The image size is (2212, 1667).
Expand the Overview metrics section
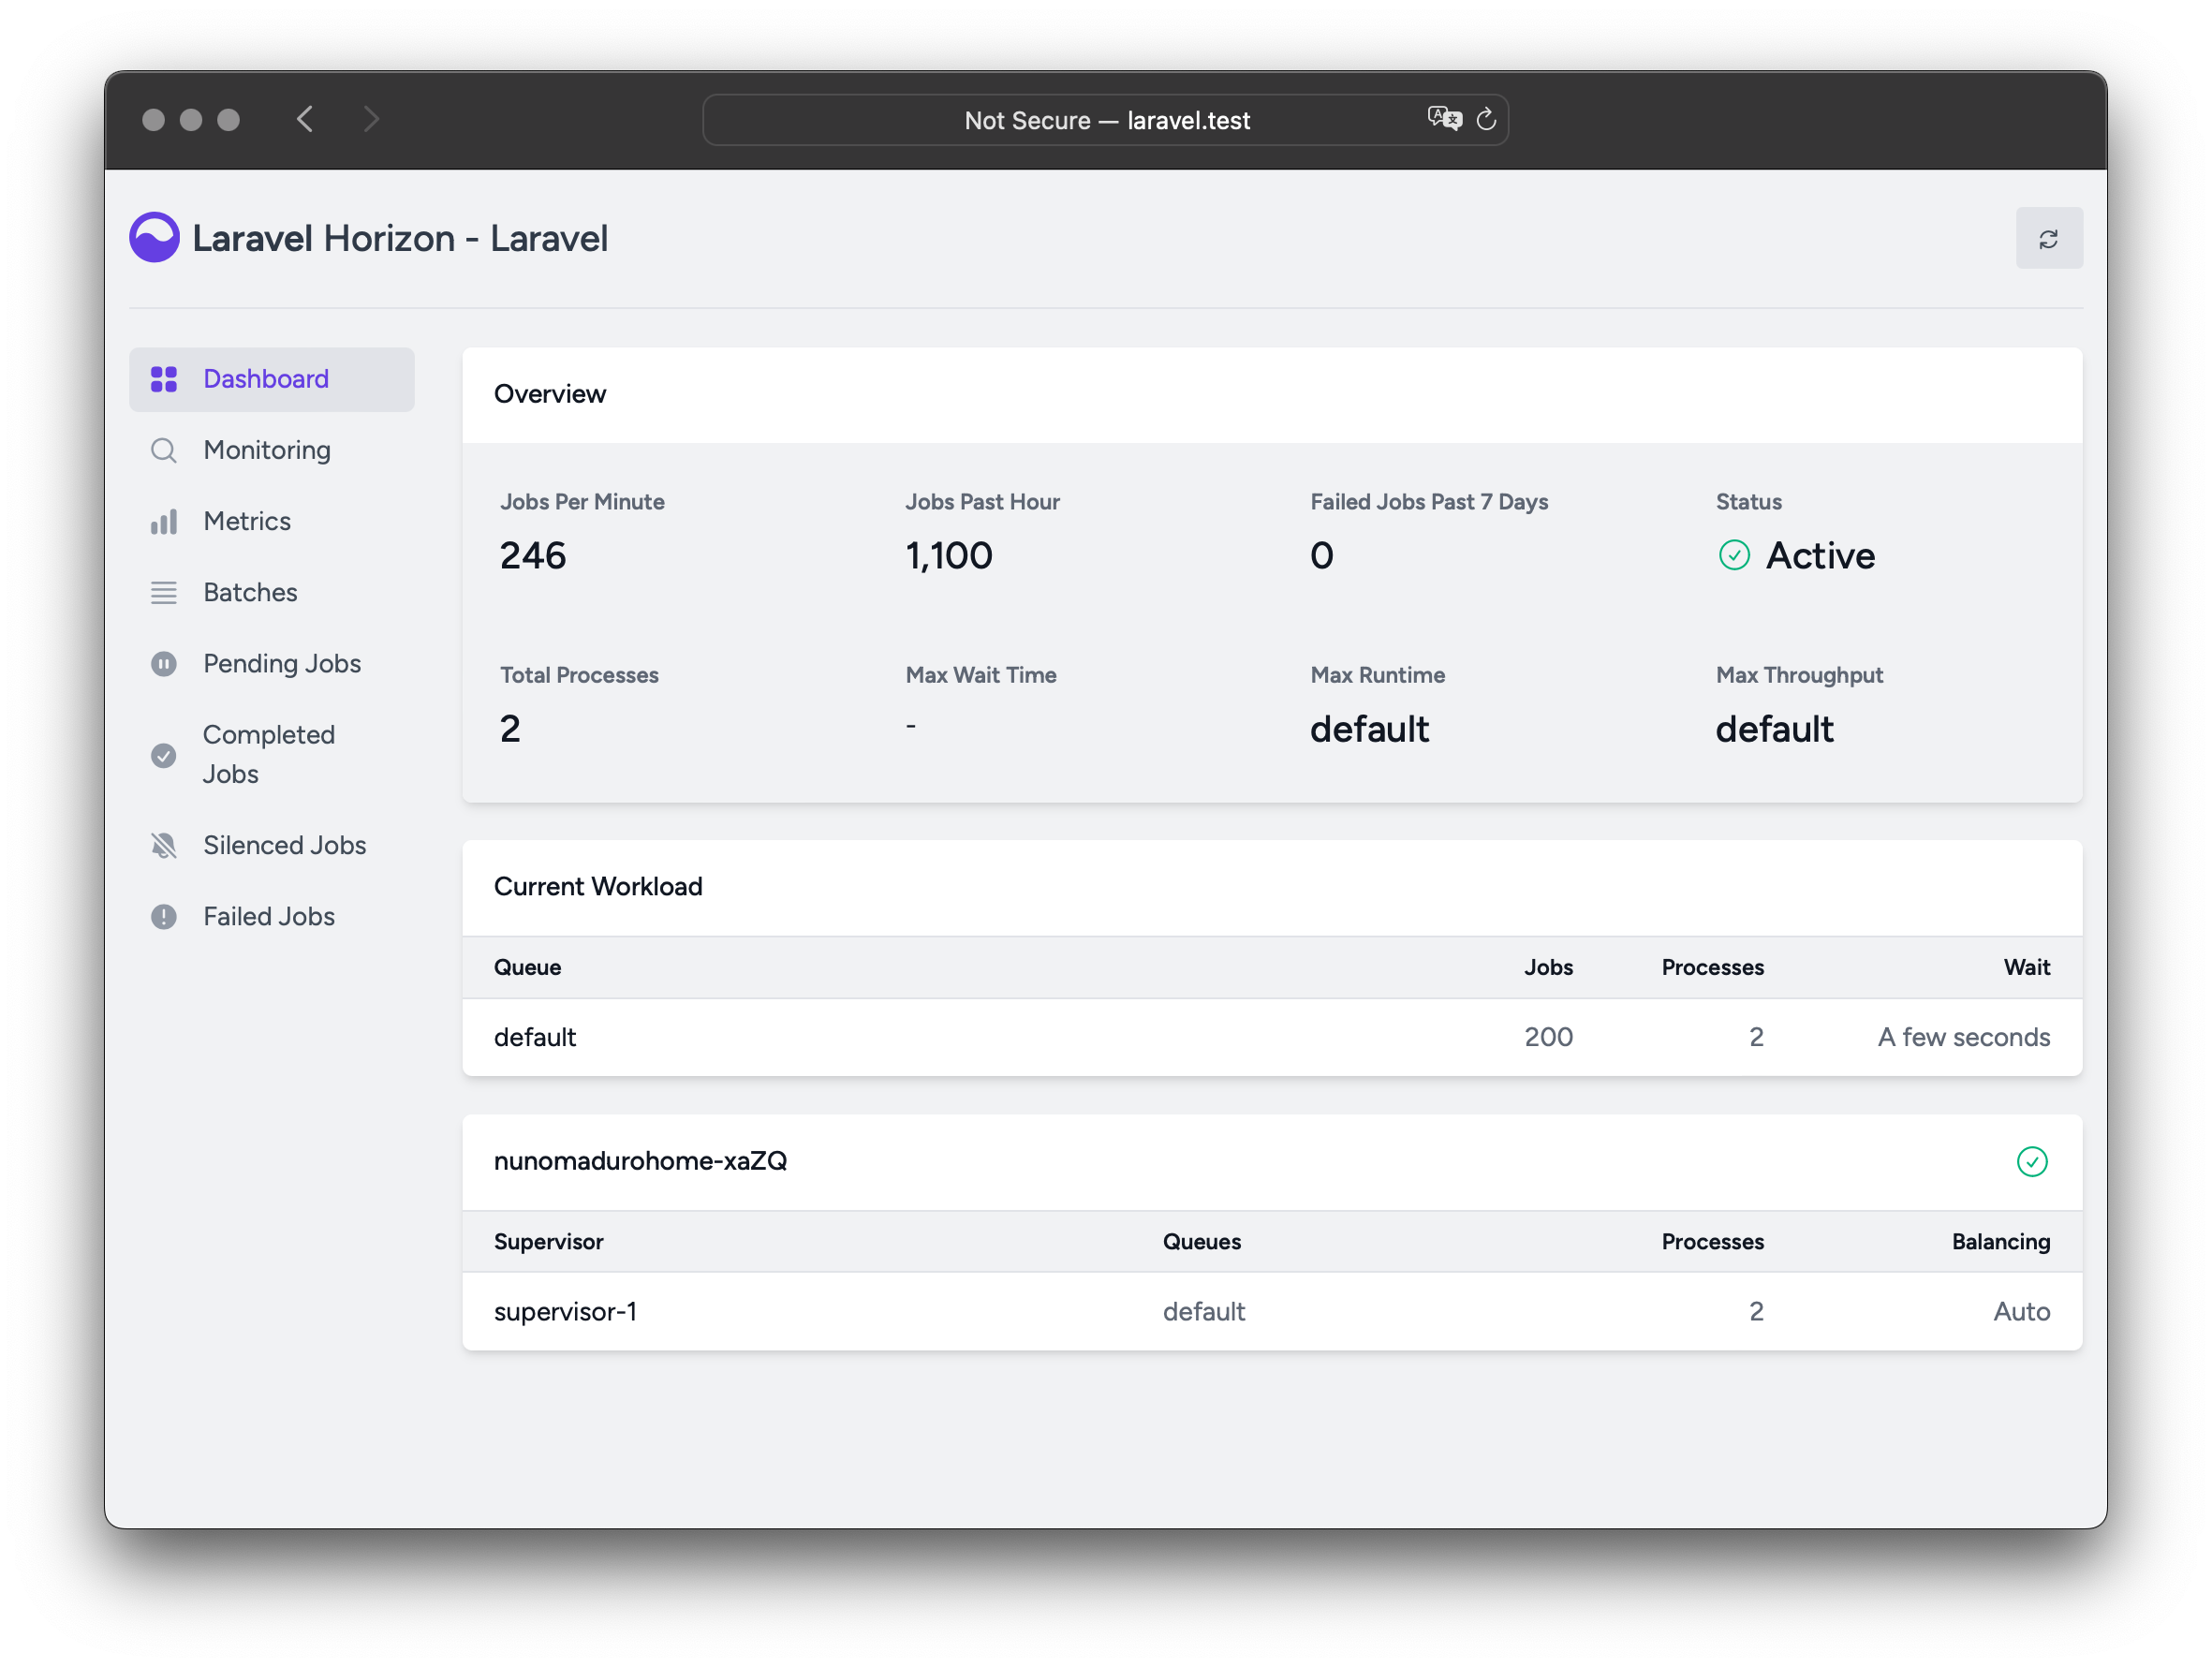point(548,392)
